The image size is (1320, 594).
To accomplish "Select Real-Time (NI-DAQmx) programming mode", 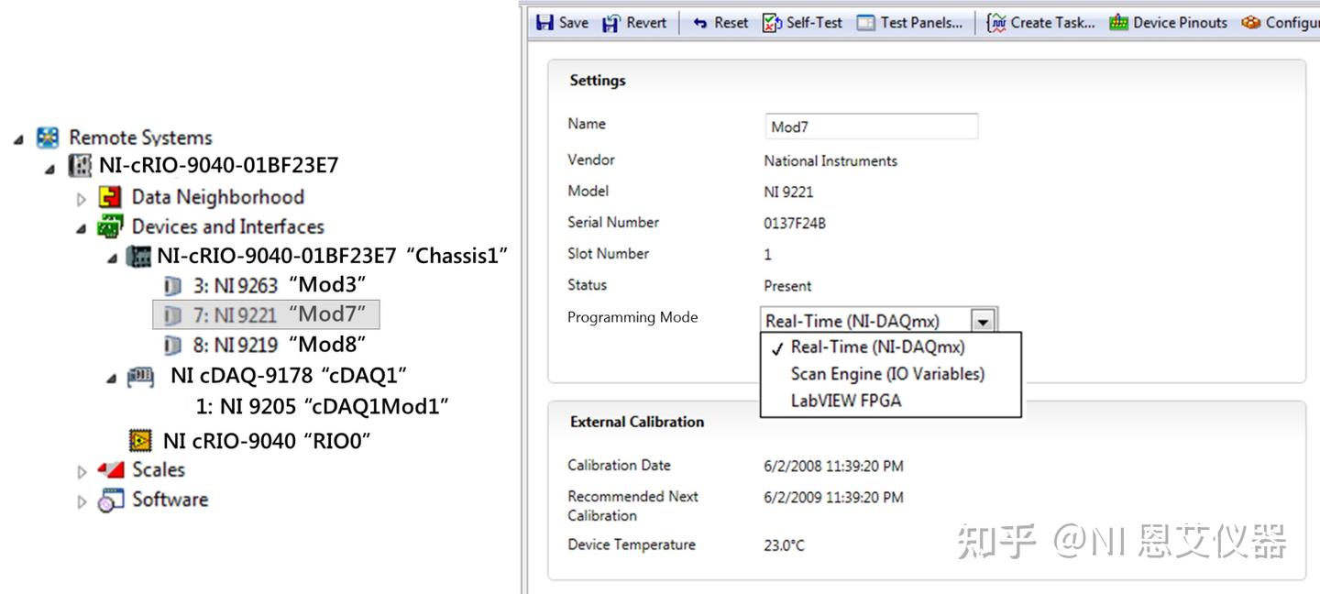I will point(877,346).
